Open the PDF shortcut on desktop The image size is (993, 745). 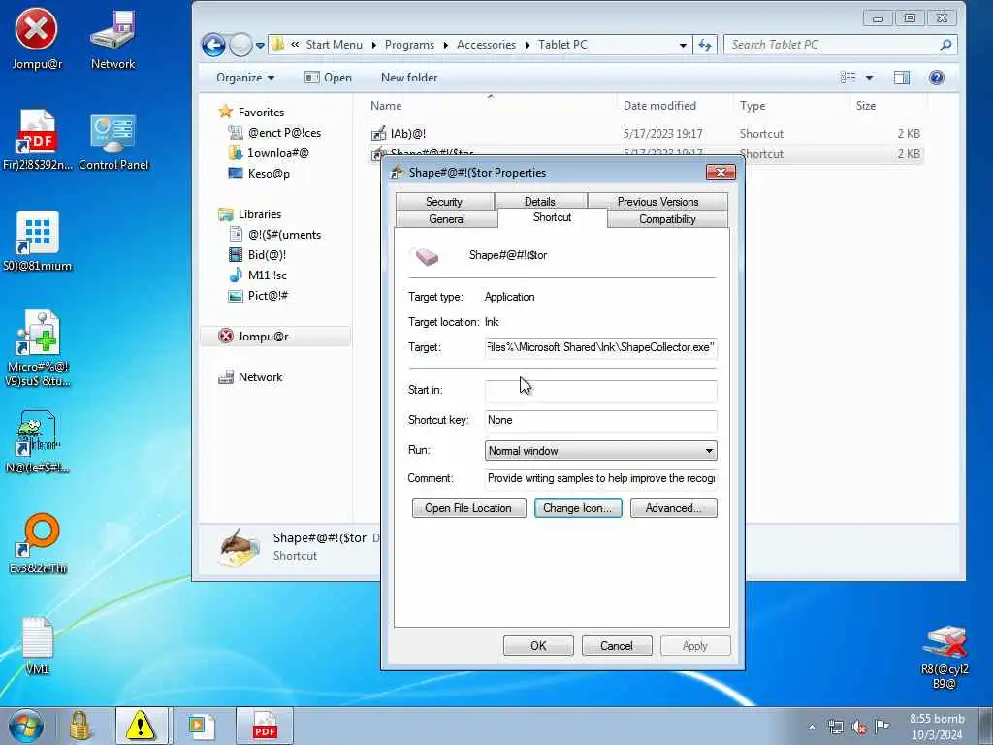[x=38, y=140]
